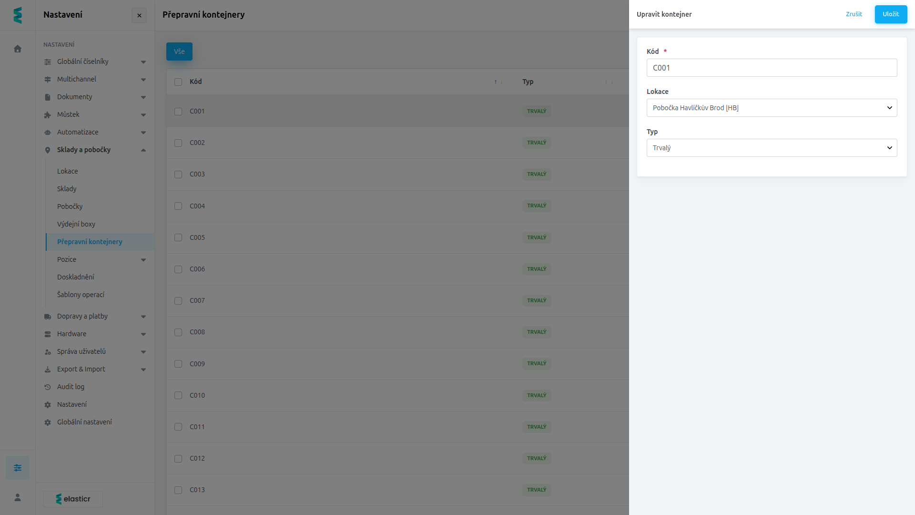The height and width of the screenshot is (515, 915).
Task: Click the Multichannel icon
Action: click(x=48, y=80)
